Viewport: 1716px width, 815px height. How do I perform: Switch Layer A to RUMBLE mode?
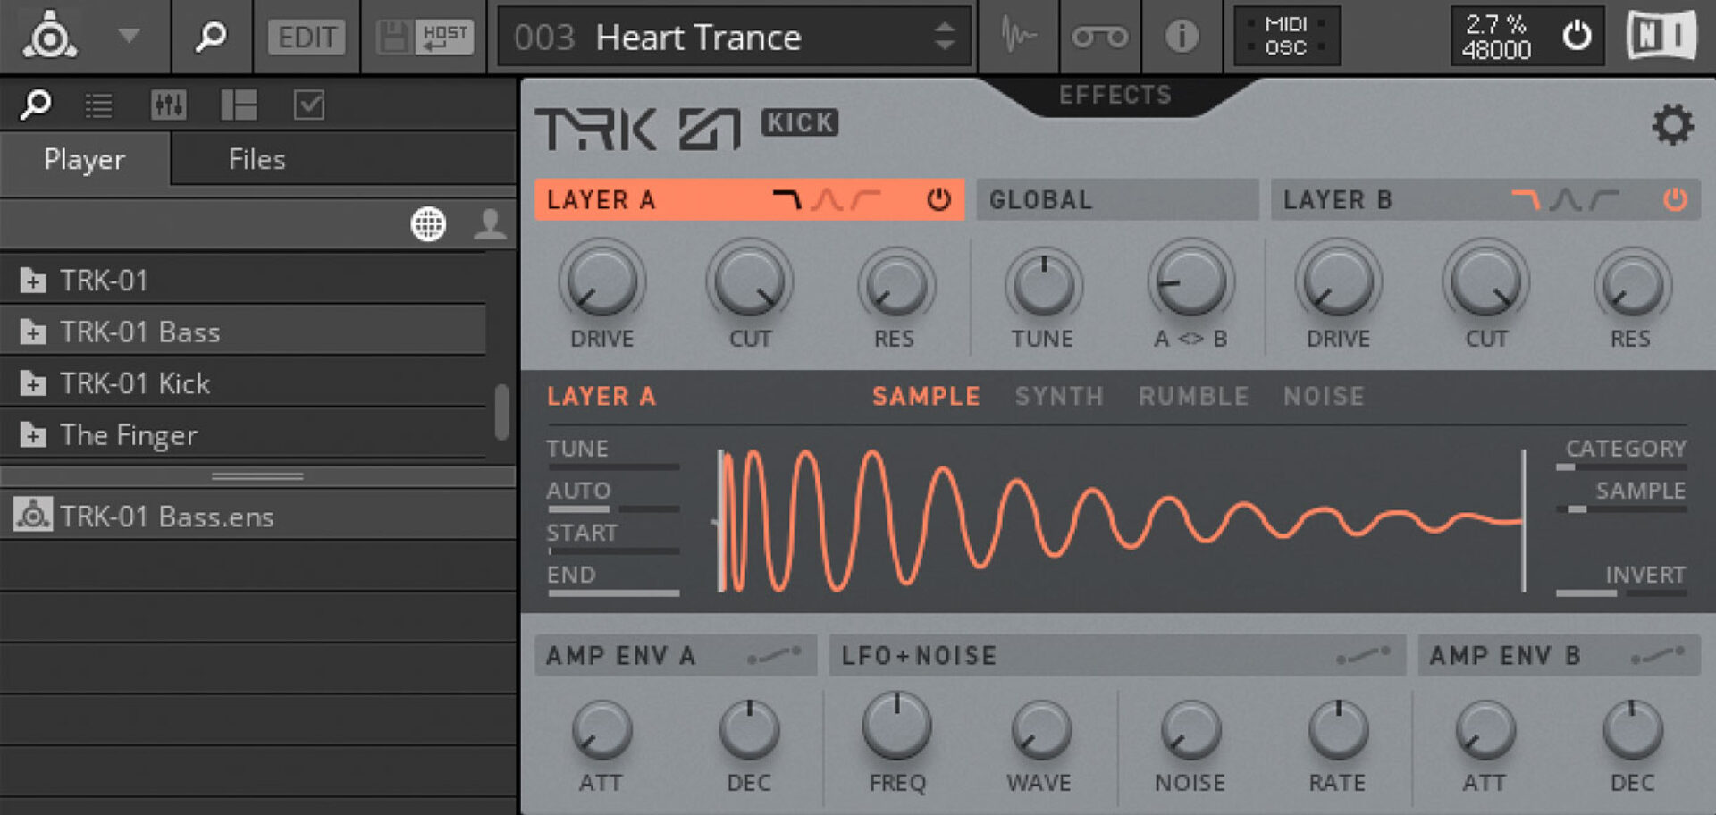(x=1193, y=396)
